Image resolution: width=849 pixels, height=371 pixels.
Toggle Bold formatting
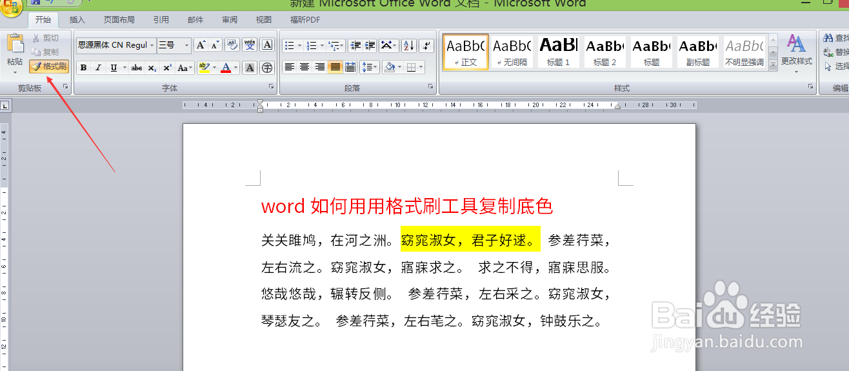(x=84, y=68)
